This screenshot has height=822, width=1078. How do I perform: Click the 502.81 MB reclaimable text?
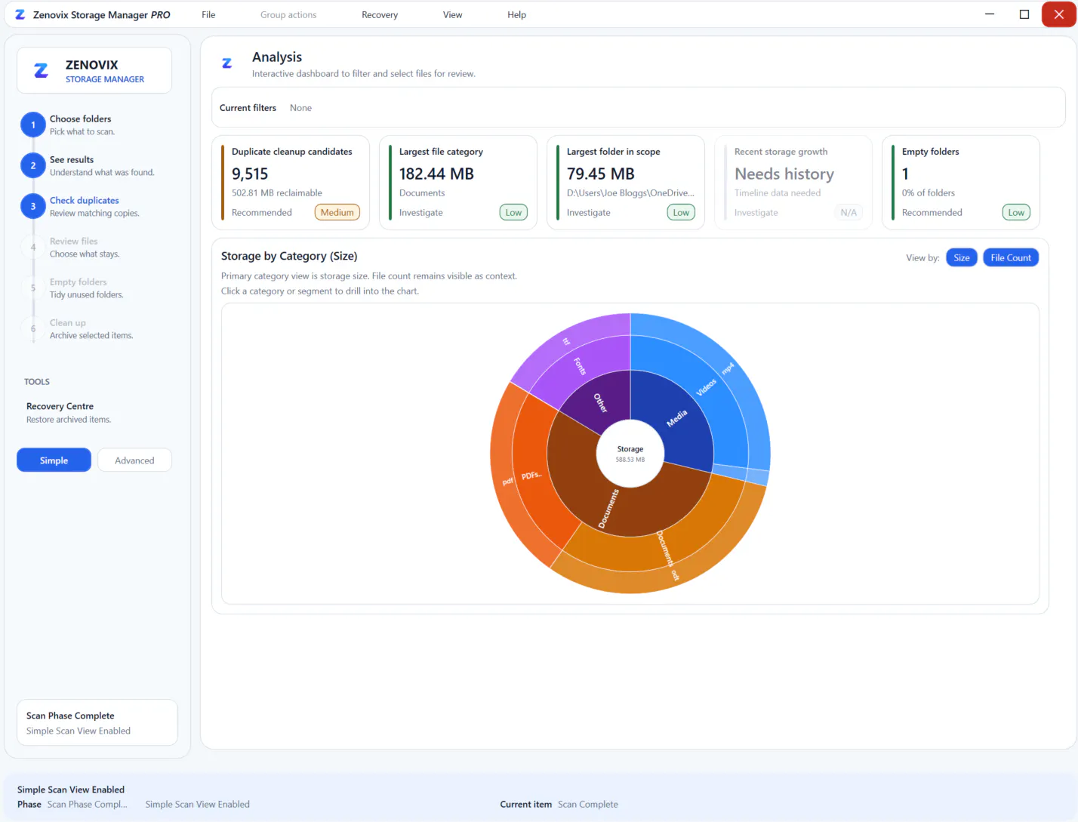coord(277,193)
